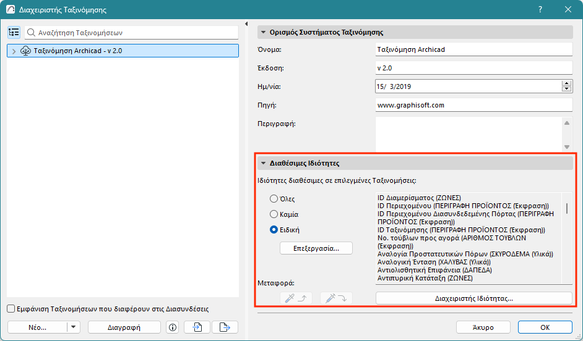
Task: Decrease the date with the down stepper
Action: tap(566, 89)
